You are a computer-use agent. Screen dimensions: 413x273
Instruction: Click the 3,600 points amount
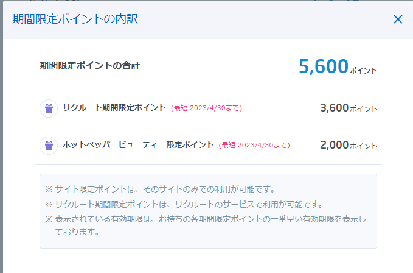coord(334,108)
